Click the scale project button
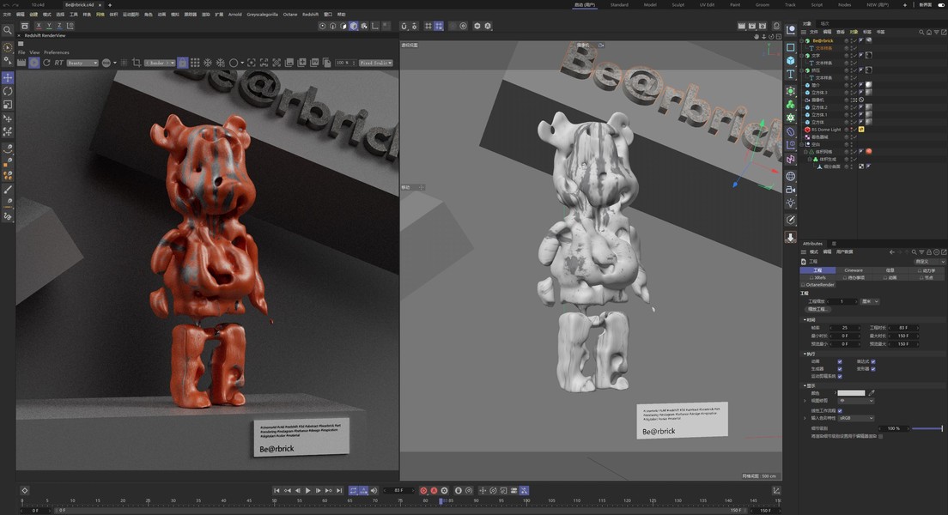Image resolution: width=948 pixels, height=515 pixels. pos(817,309)
